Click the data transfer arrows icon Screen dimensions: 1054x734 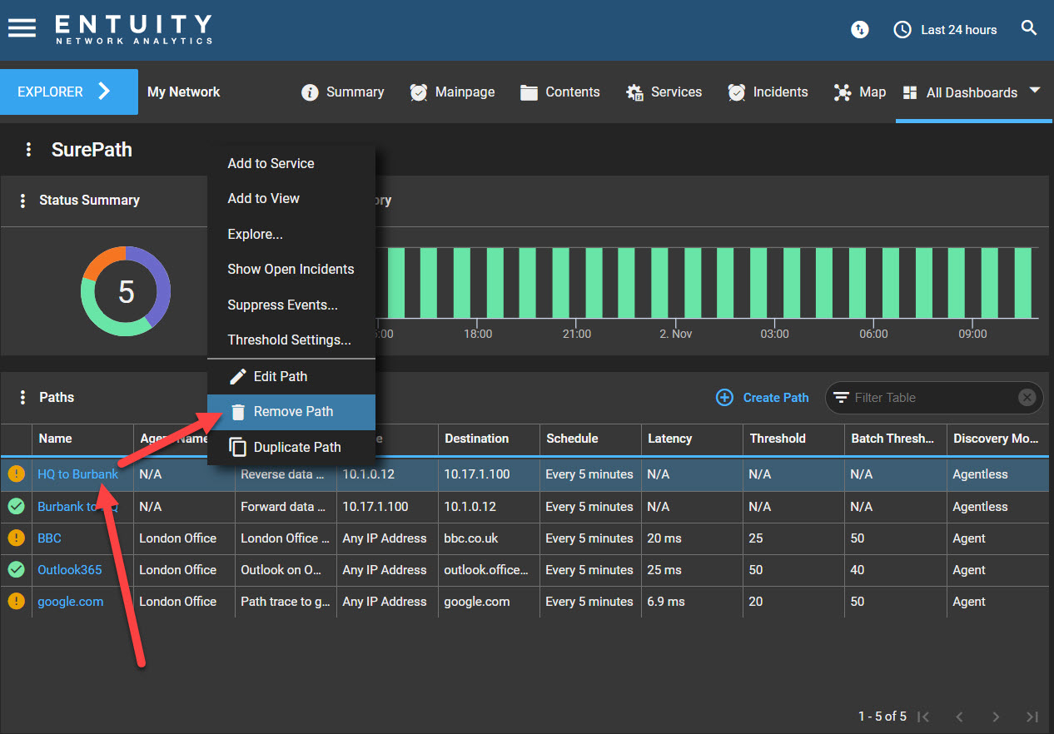(x=860, y=30)
